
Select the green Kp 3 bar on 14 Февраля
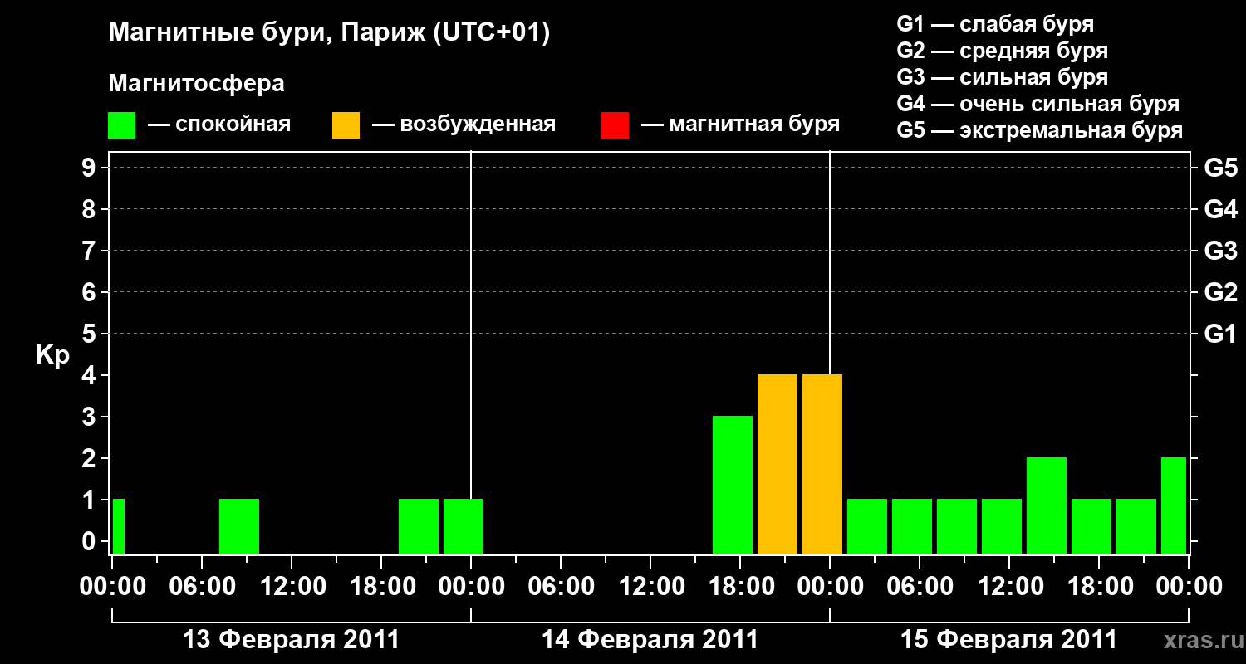(733, 485)
